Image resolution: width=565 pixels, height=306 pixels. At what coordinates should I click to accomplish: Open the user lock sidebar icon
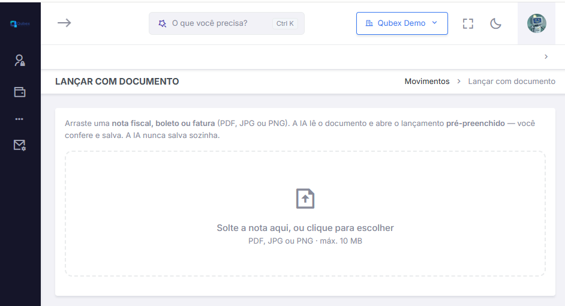(19, 61)
